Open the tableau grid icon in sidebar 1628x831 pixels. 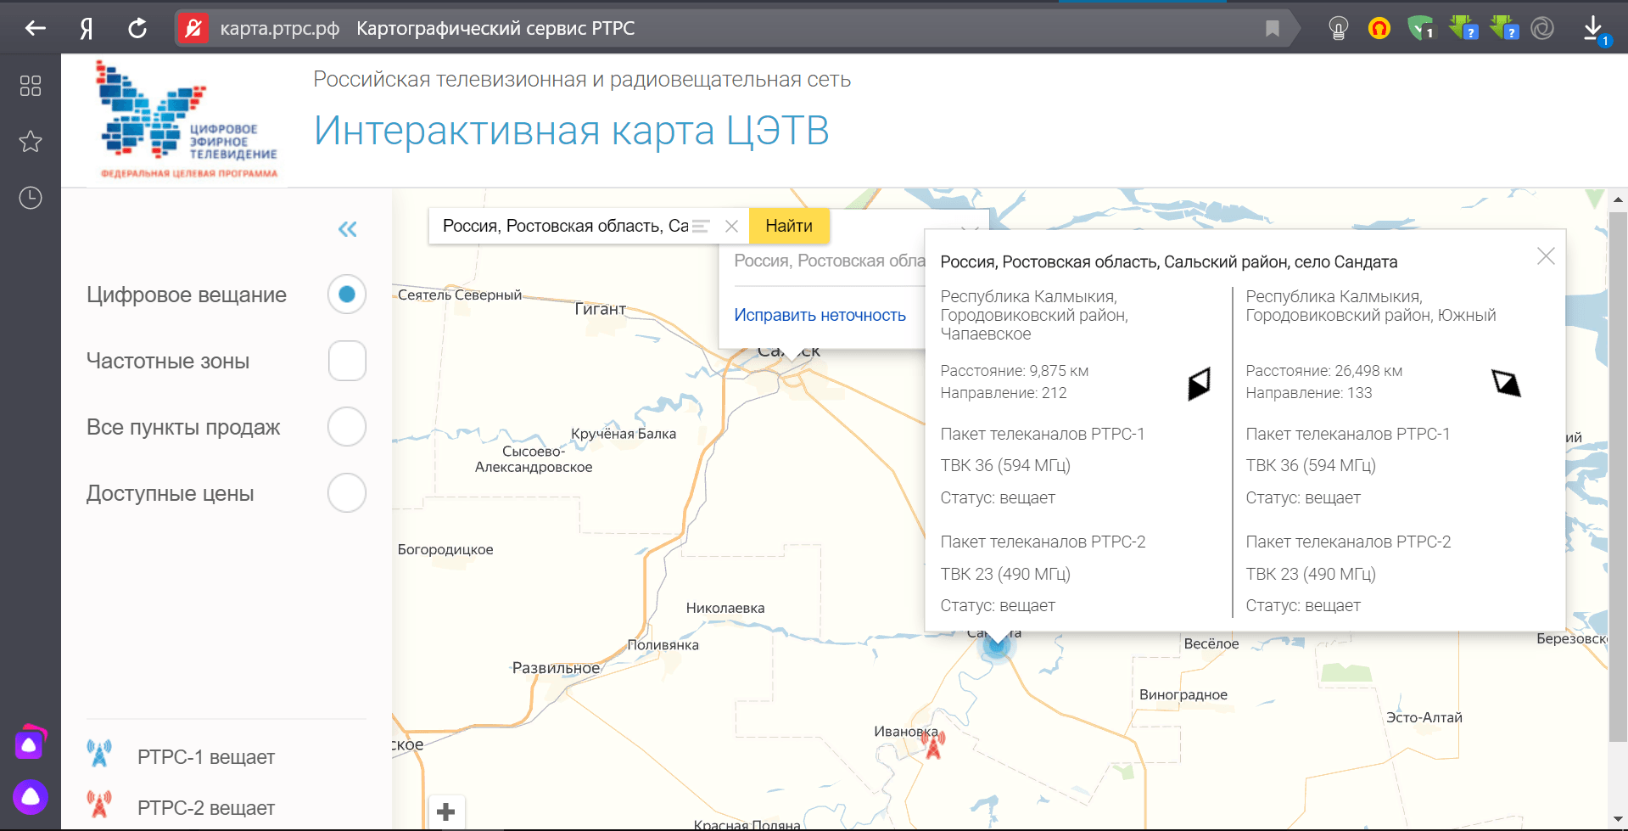[x=31, y=86]
